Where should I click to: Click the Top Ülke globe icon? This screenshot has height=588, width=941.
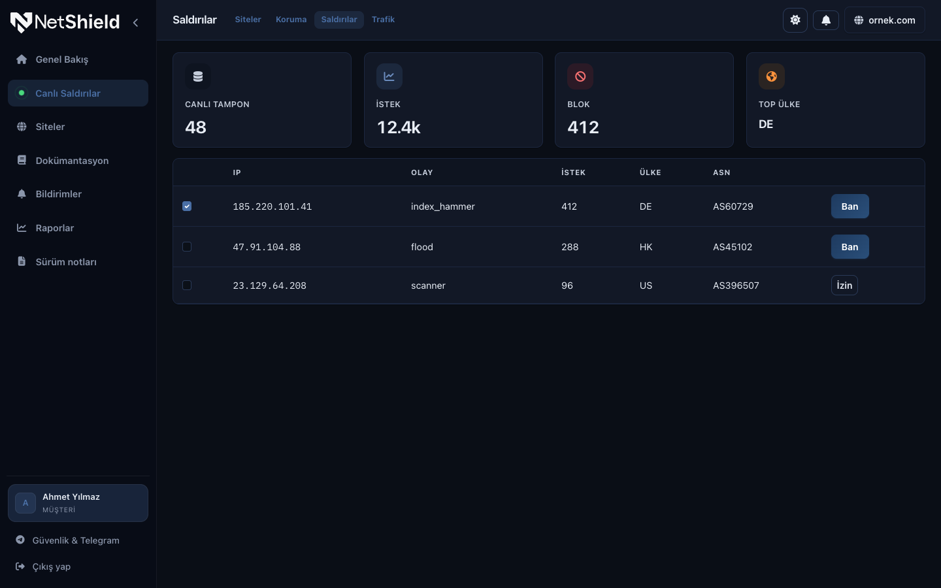[772, 76]
